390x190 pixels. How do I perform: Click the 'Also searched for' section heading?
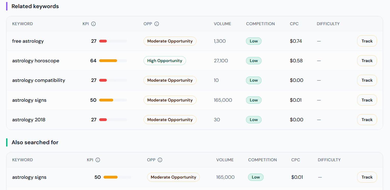click(35, 142)
